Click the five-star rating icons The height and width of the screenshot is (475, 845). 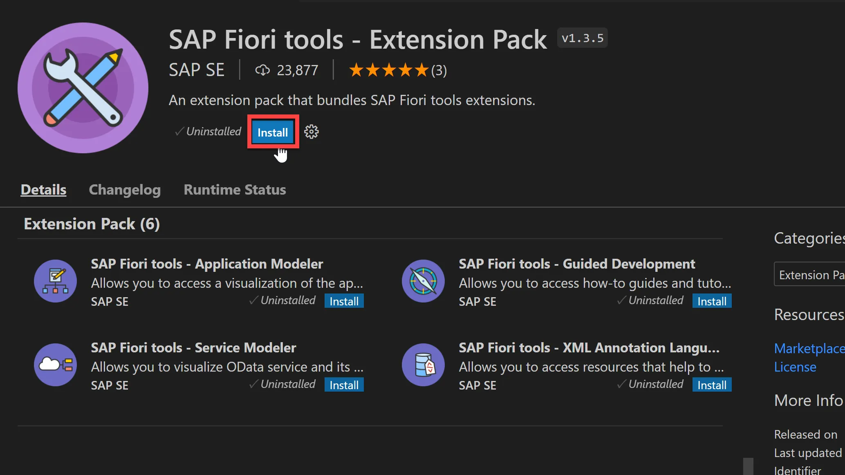click(389, 70)
